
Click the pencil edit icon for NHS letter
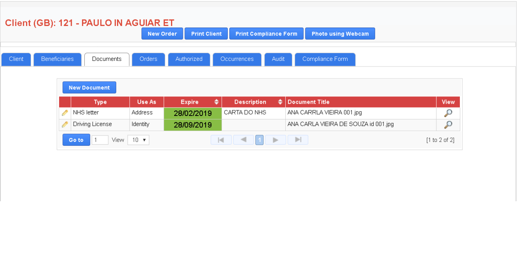tap(65, 113)
